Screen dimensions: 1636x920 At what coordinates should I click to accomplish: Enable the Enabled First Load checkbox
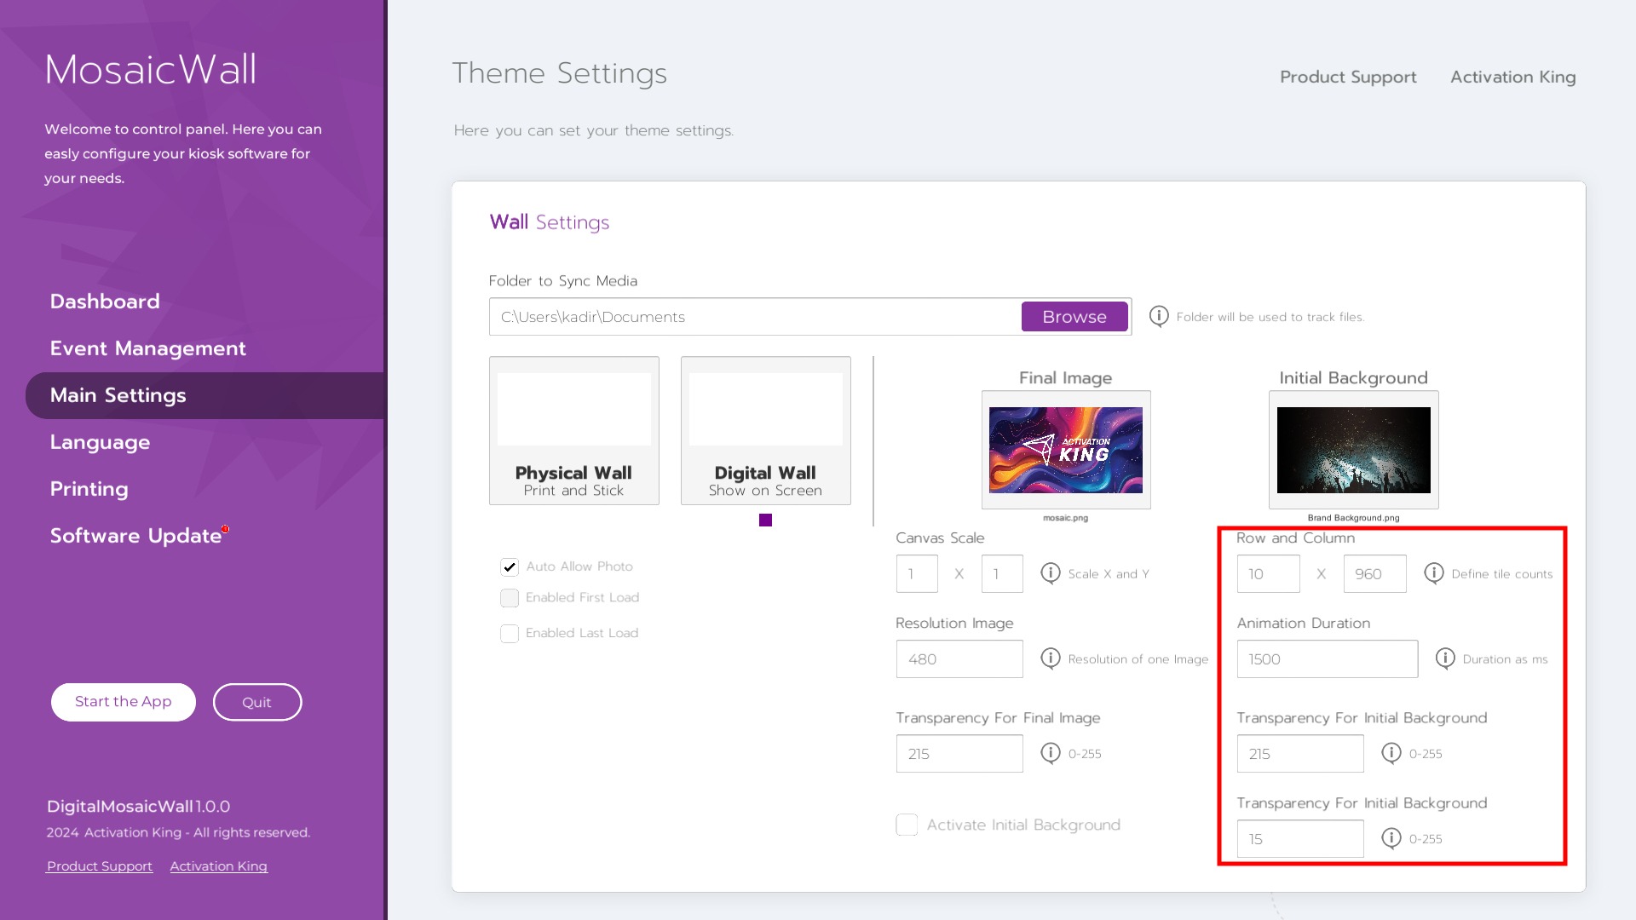[510, 598]
